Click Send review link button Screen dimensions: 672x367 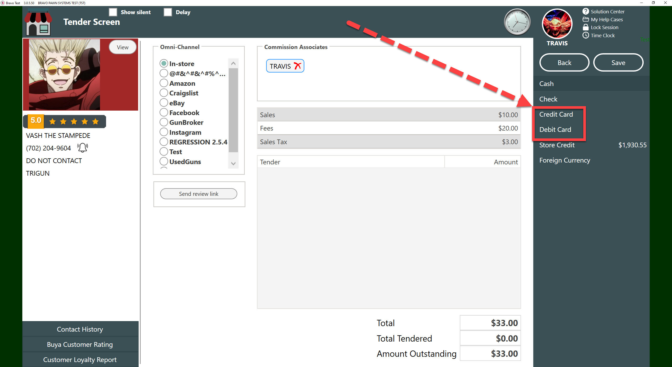[x=199, y=194]
